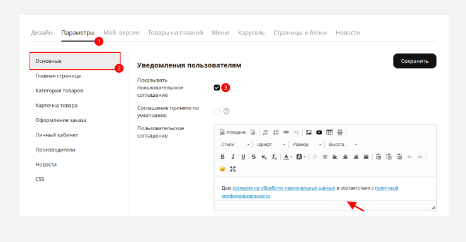466x242 pixels.
Task: Align text right in editor
Action: pyautogui.click(x=356, y=157)
